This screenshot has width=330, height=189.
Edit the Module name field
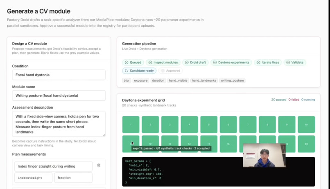pos(59,96)
